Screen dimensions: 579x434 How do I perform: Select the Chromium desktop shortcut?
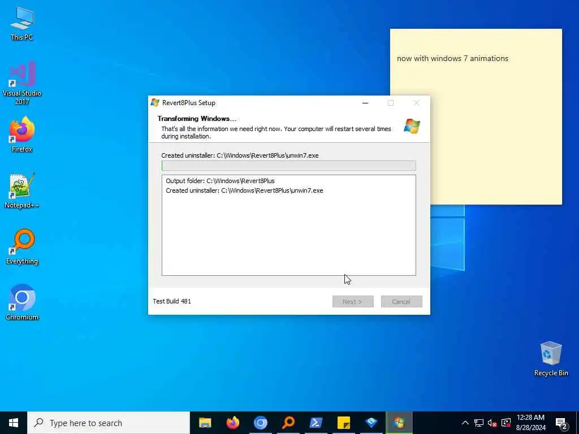tap(22, 302)
